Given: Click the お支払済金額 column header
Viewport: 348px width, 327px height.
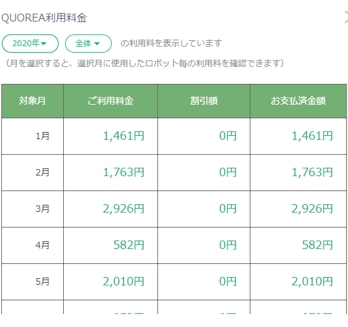Looking at the screenshot, I should coord(299,101).
